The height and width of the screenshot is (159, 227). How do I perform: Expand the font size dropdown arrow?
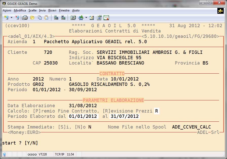(86, 18)
